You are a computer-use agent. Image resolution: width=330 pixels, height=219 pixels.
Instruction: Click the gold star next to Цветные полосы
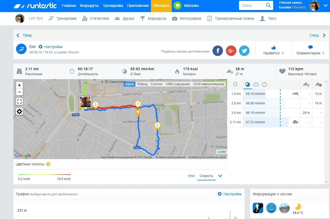(48, 164)
